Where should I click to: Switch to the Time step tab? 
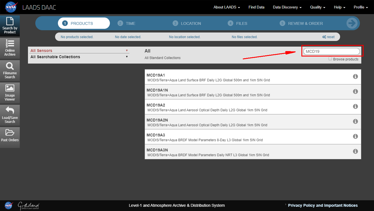[x=127, y=23]
